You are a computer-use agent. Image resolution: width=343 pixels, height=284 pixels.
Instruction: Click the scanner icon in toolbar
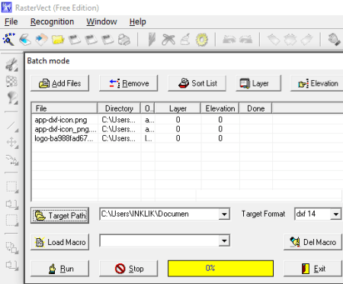[25, 40]
